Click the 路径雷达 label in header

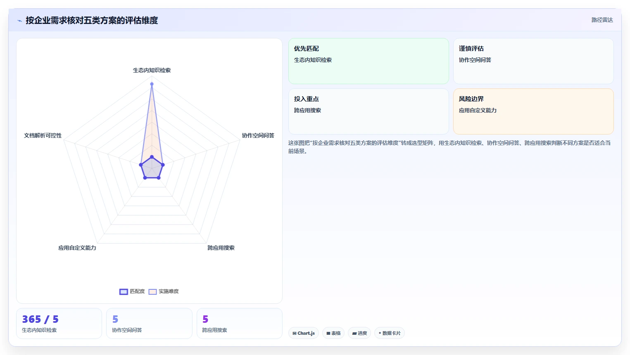[x=602, y=20]
